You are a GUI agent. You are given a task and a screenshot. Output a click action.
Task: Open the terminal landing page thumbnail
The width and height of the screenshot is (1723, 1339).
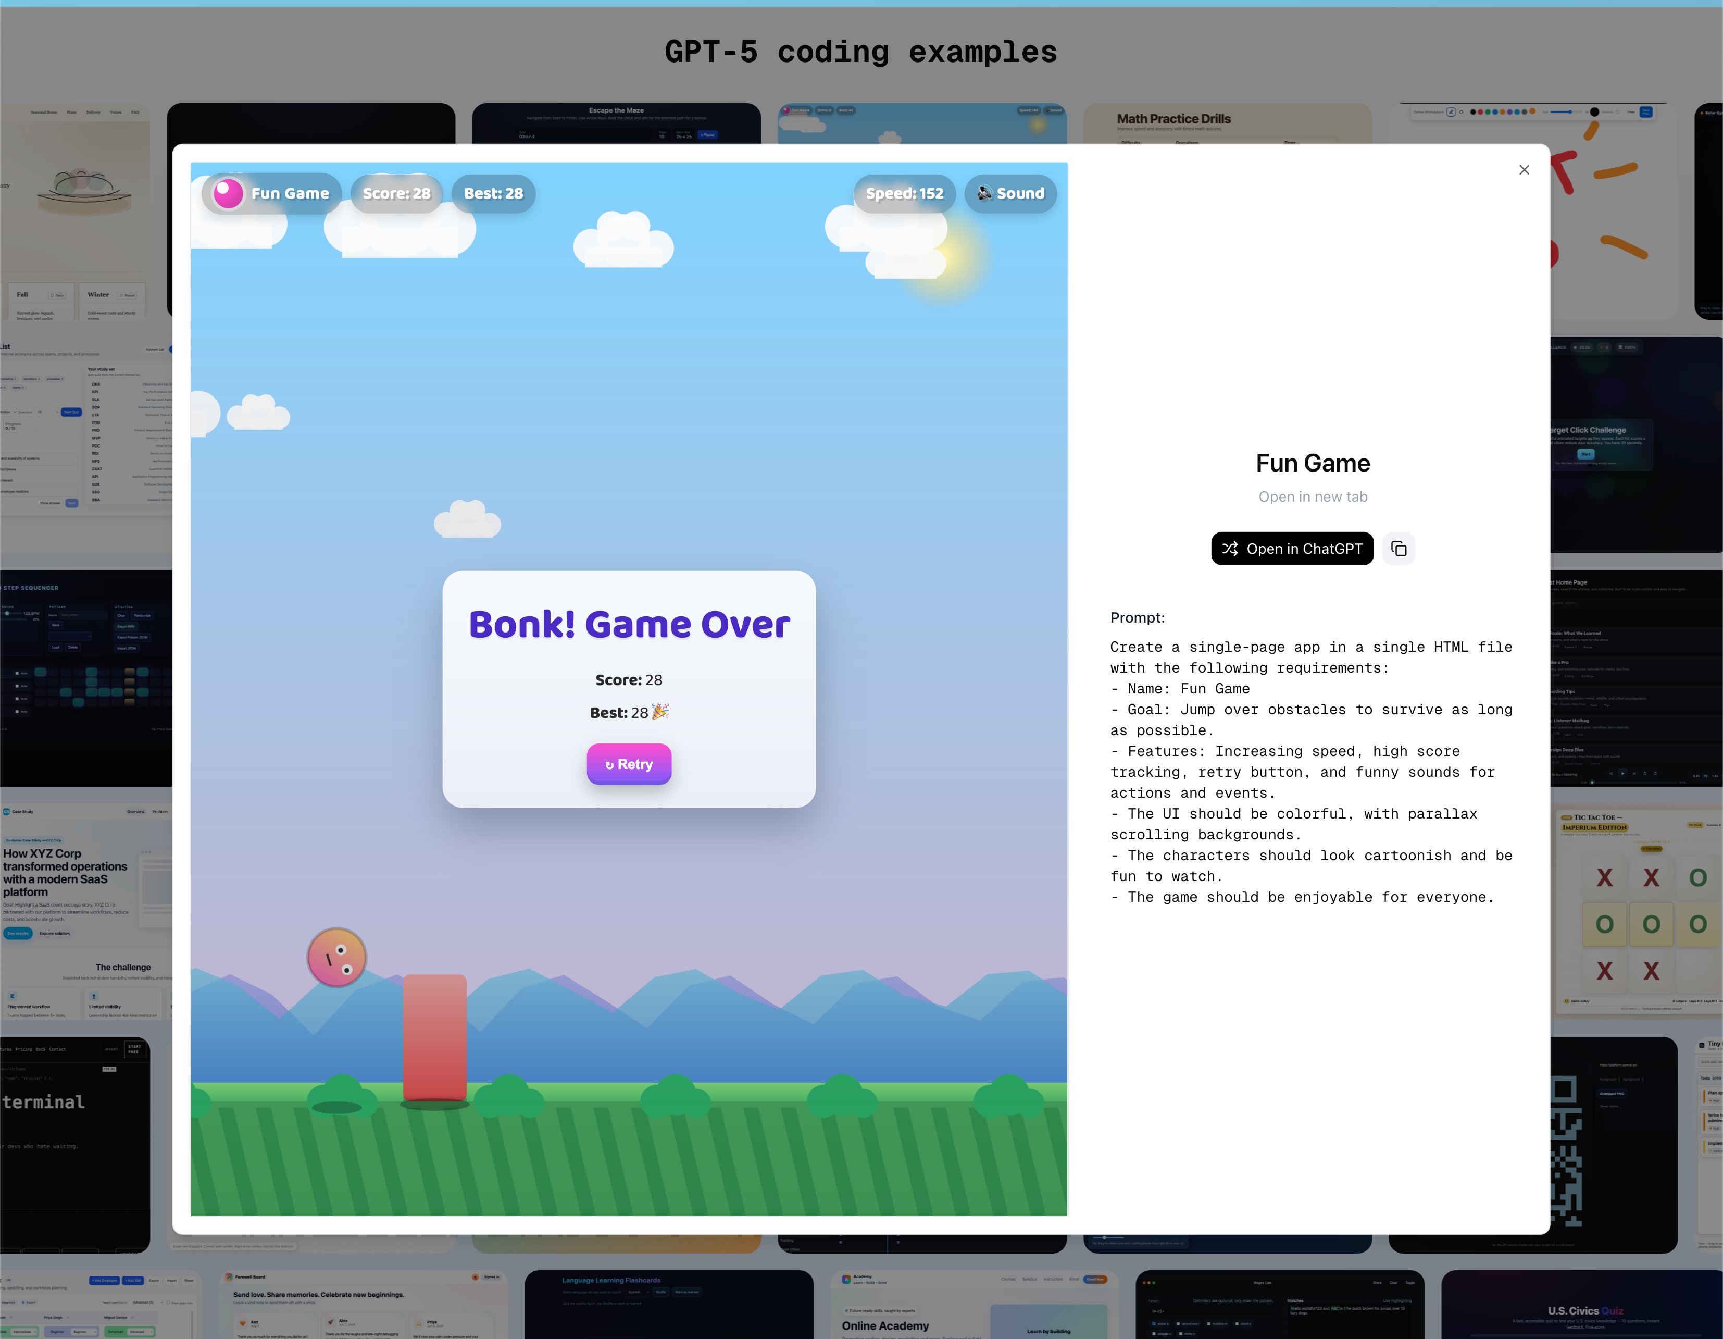click(75, 1144)
